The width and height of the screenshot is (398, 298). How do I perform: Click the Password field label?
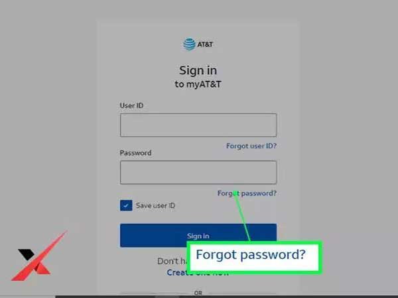pyautogui.click(x=135, y=153)
